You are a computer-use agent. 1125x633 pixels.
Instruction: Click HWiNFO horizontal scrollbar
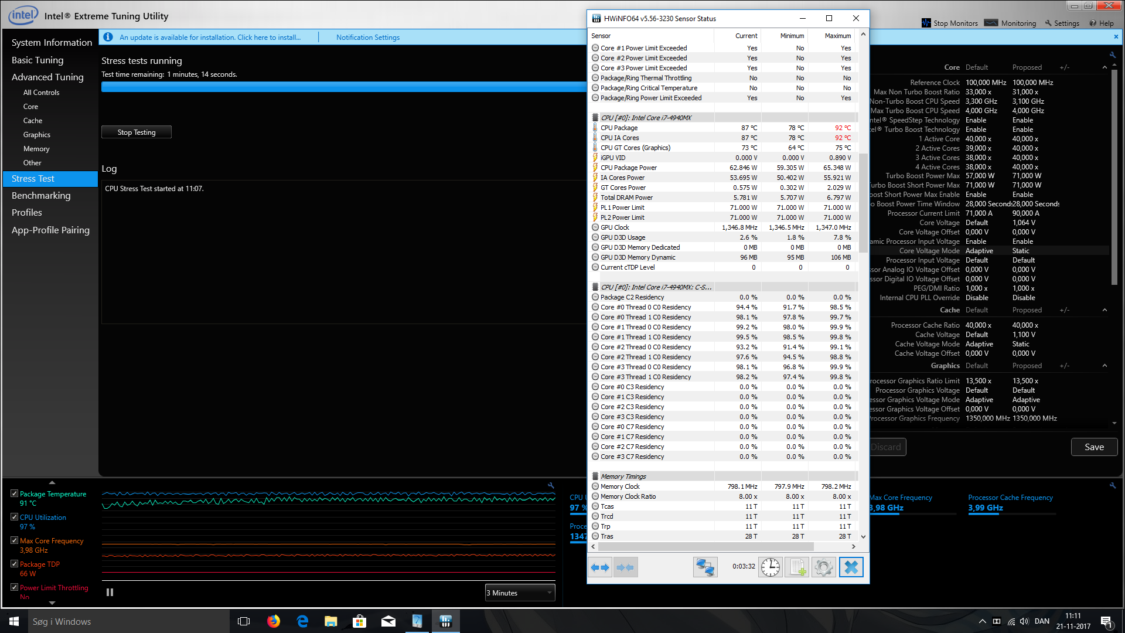click(706, 546)
